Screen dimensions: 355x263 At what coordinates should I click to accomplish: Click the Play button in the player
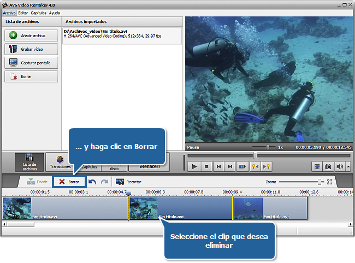(194, 166)
